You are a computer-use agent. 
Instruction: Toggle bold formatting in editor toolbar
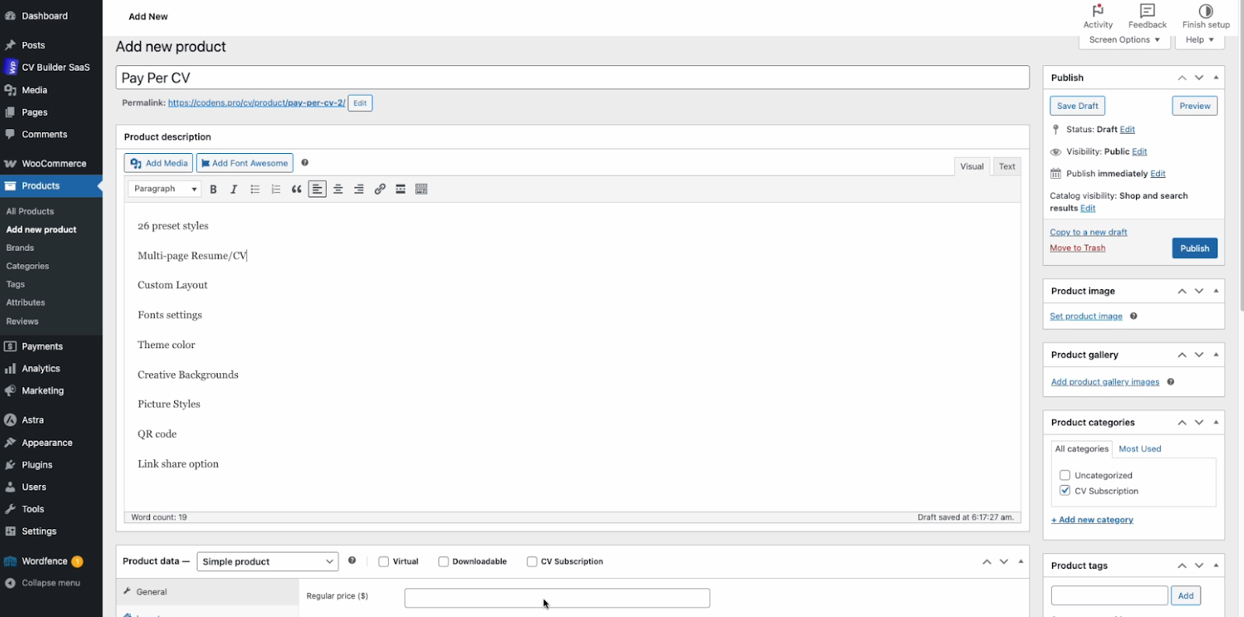pyautogui.click(x=213, y=189)
